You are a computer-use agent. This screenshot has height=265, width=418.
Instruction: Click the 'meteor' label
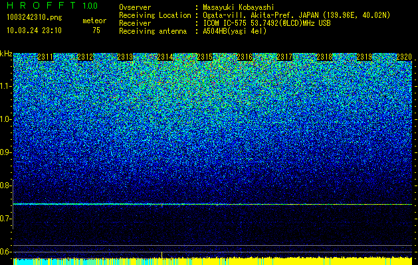[x=94, y=21]
